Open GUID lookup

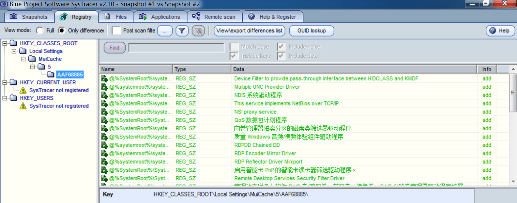pyautogui.click(x=312, y=31)
